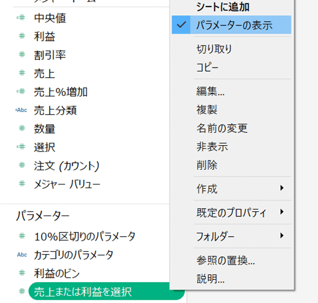The width and height of the screenshot is (318, 303).
Task: Select the 売上 measure field
Action: [x=44, y=73]
